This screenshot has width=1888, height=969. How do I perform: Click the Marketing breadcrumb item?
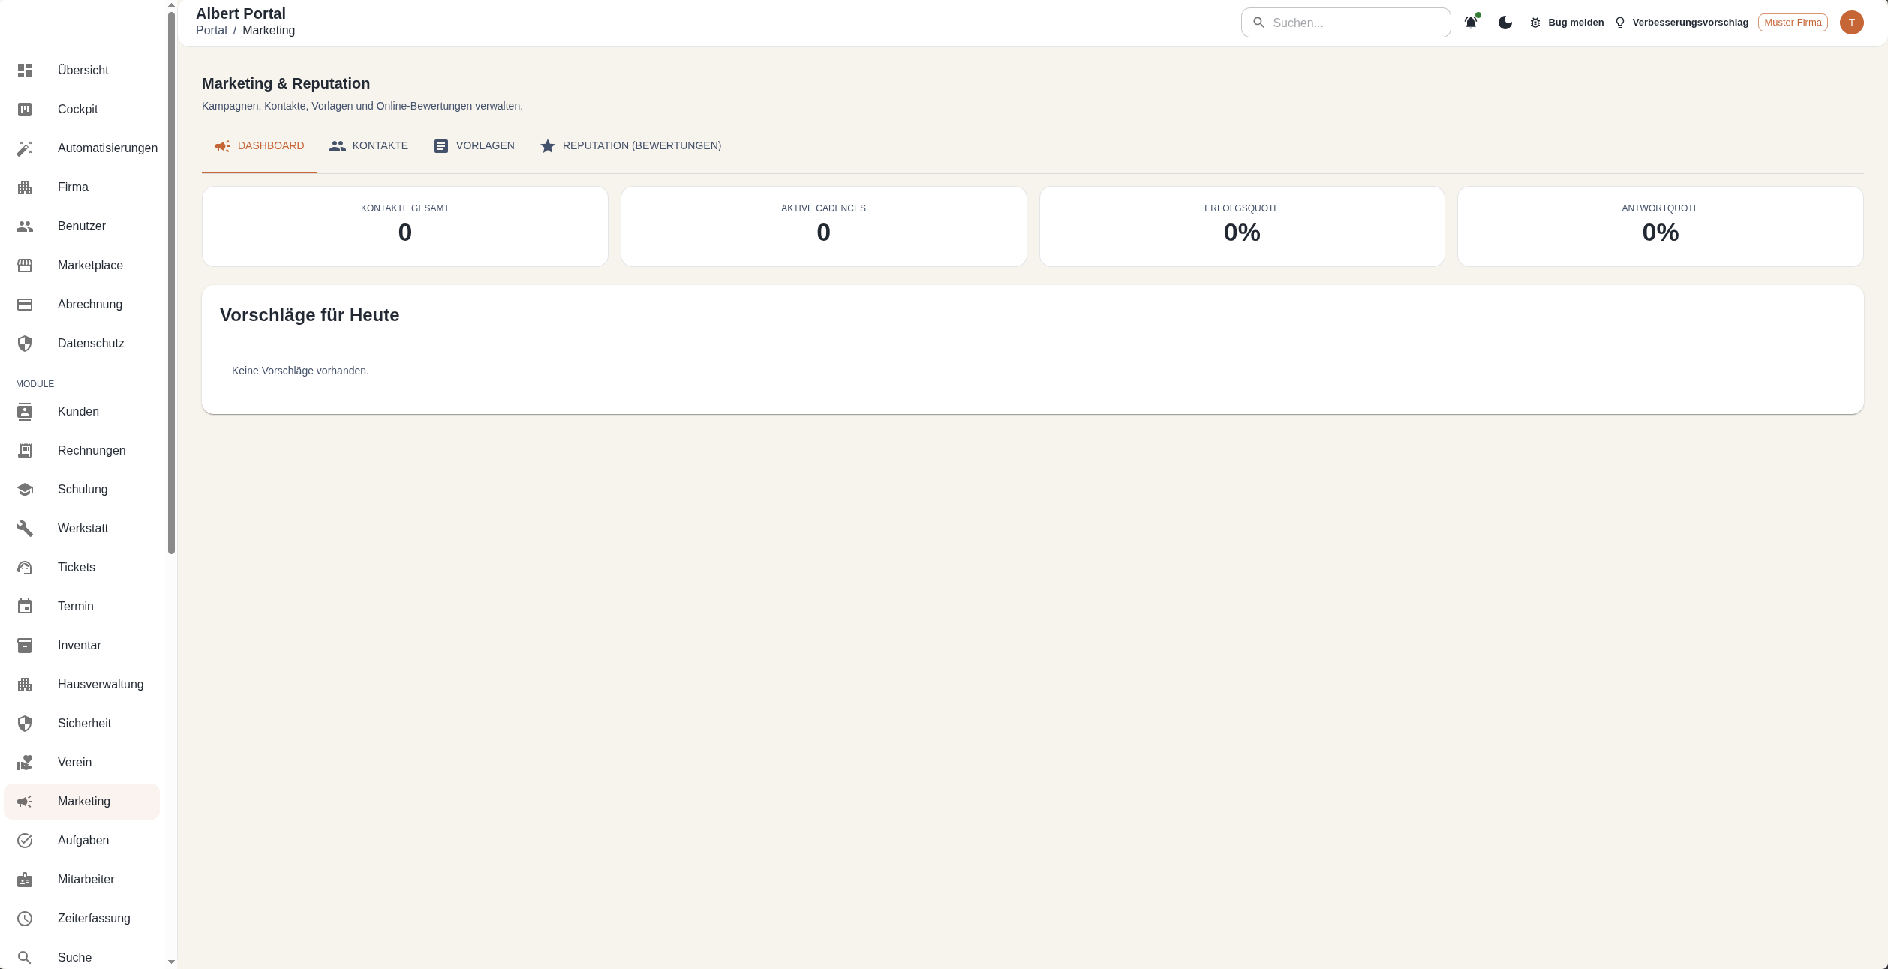(x=269, y=31)
